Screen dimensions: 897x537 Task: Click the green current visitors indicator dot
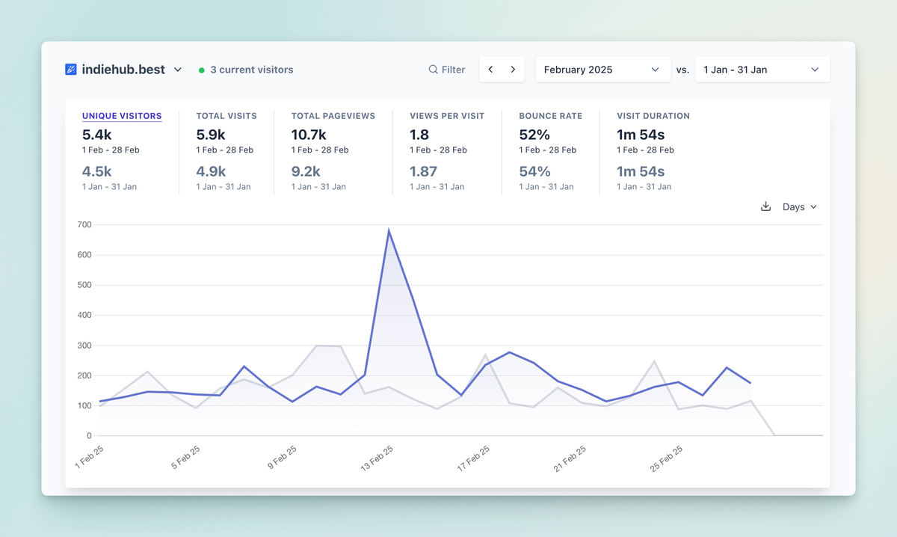pos(201,69)
